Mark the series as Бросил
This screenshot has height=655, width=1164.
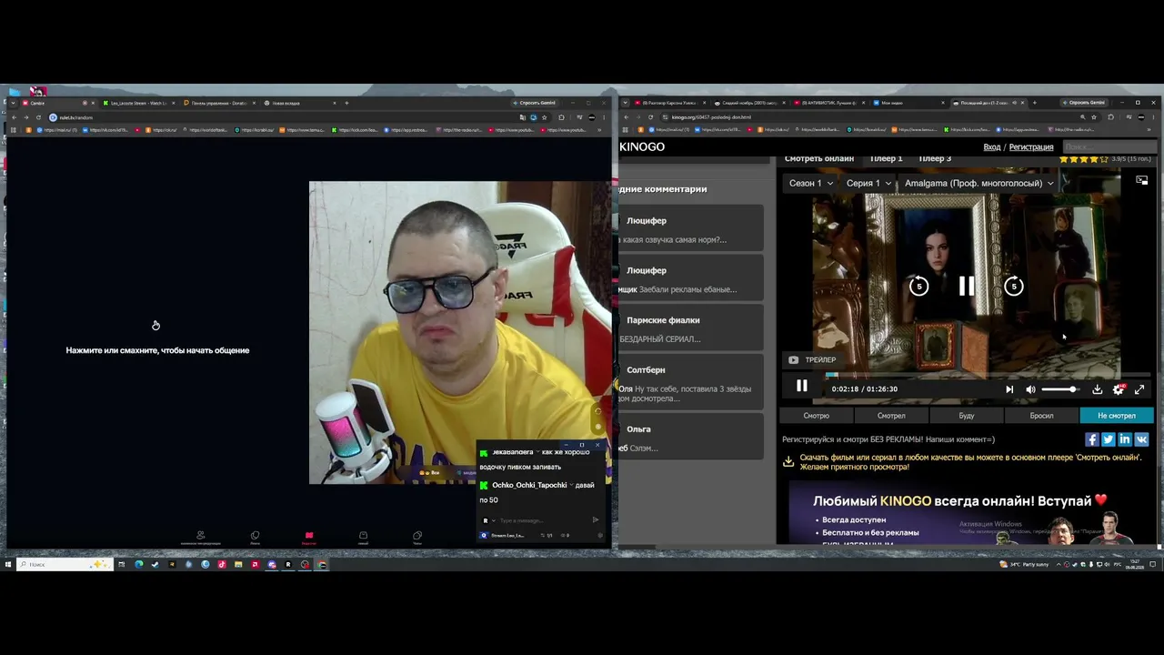coord(1041,416)
